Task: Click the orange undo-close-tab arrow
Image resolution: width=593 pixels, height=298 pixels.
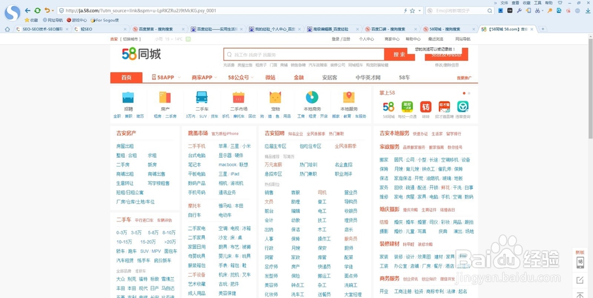Action: coord(47,11)
